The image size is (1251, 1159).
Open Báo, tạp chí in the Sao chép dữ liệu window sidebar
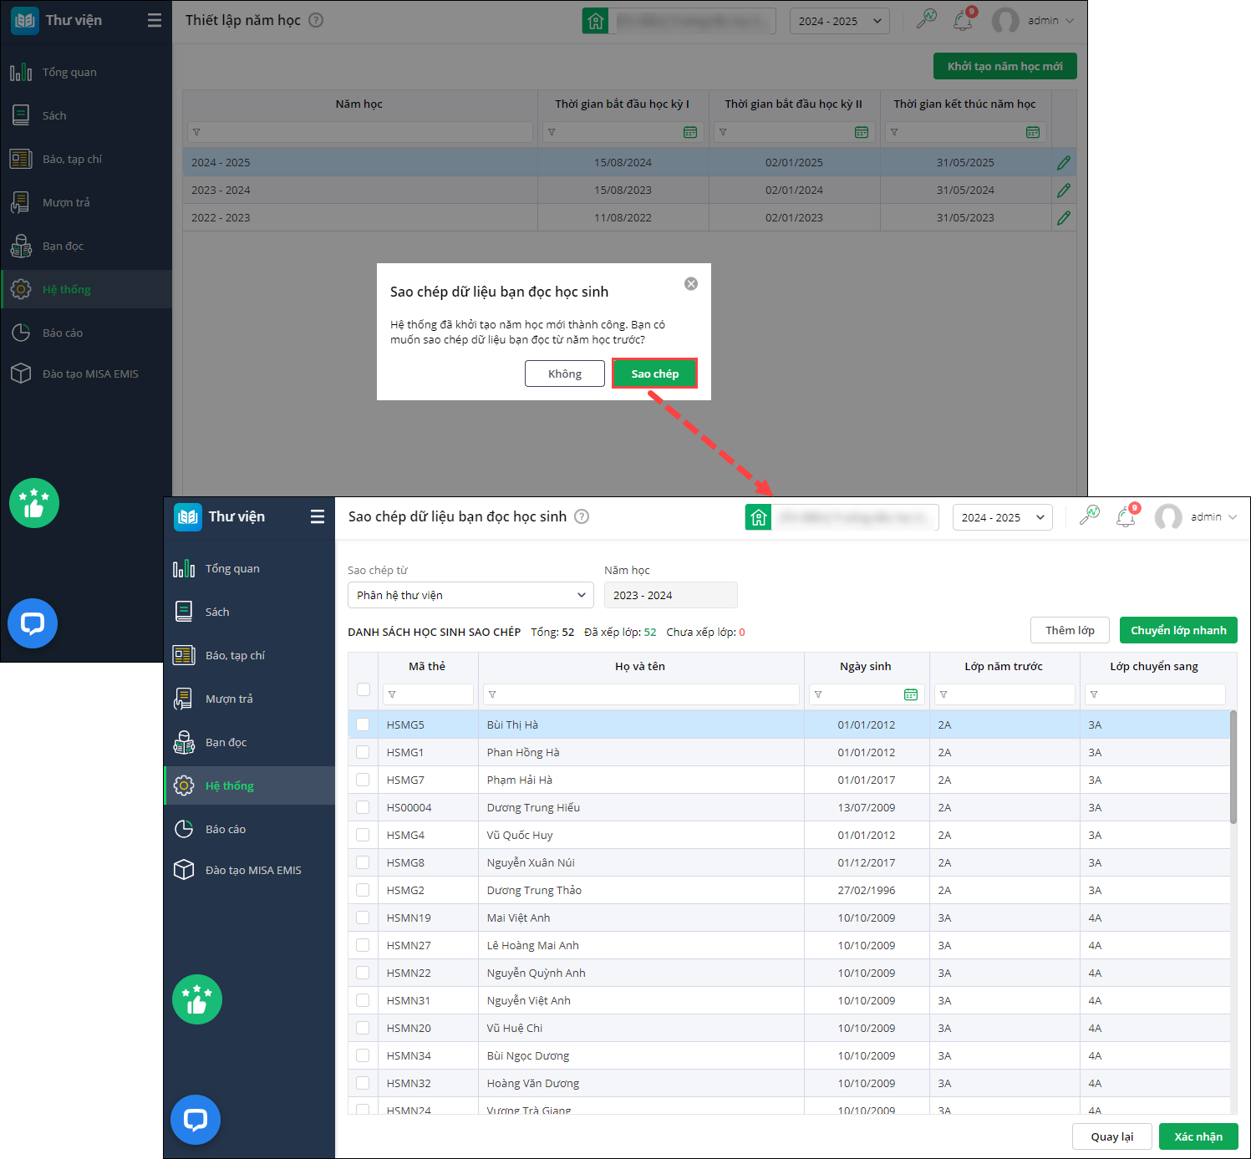249,655
